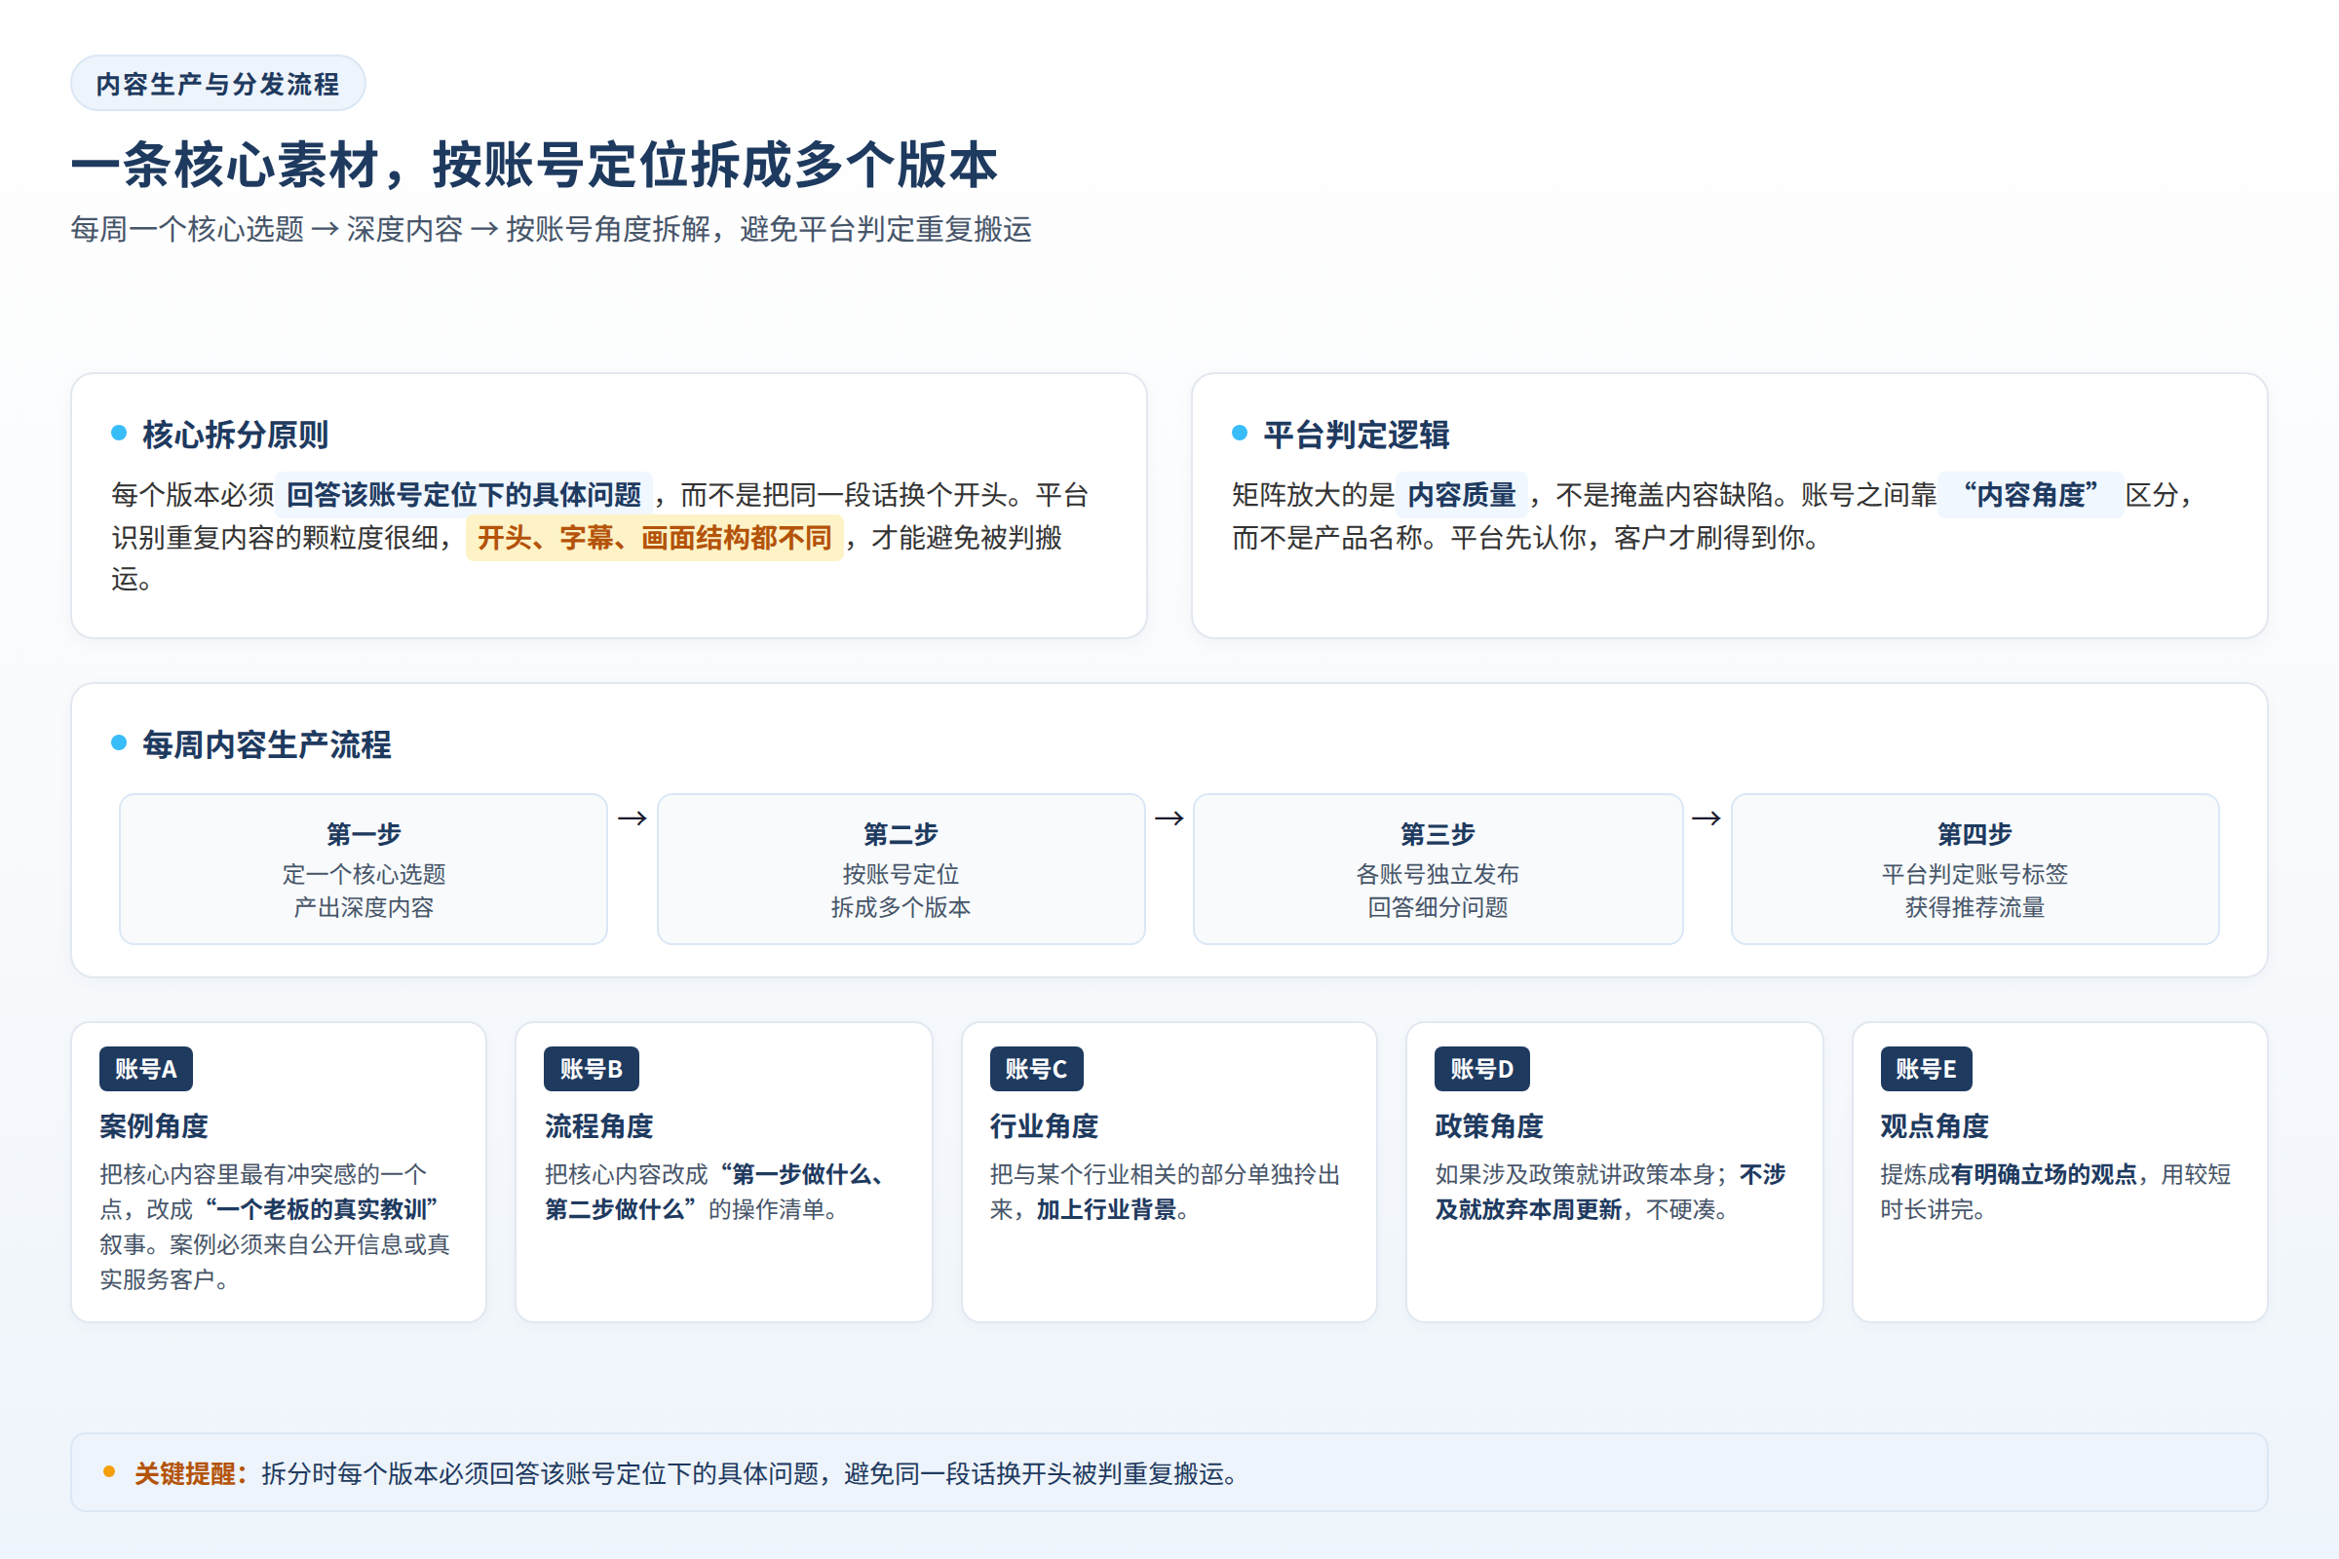Click the 观点角度 card title
The height and width of the screenshot is (1559, 2339).
click(1935, 1125)
